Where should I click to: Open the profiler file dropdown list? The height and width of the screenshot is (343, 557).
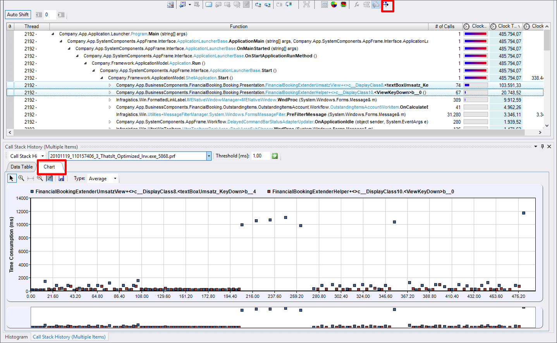209,156
